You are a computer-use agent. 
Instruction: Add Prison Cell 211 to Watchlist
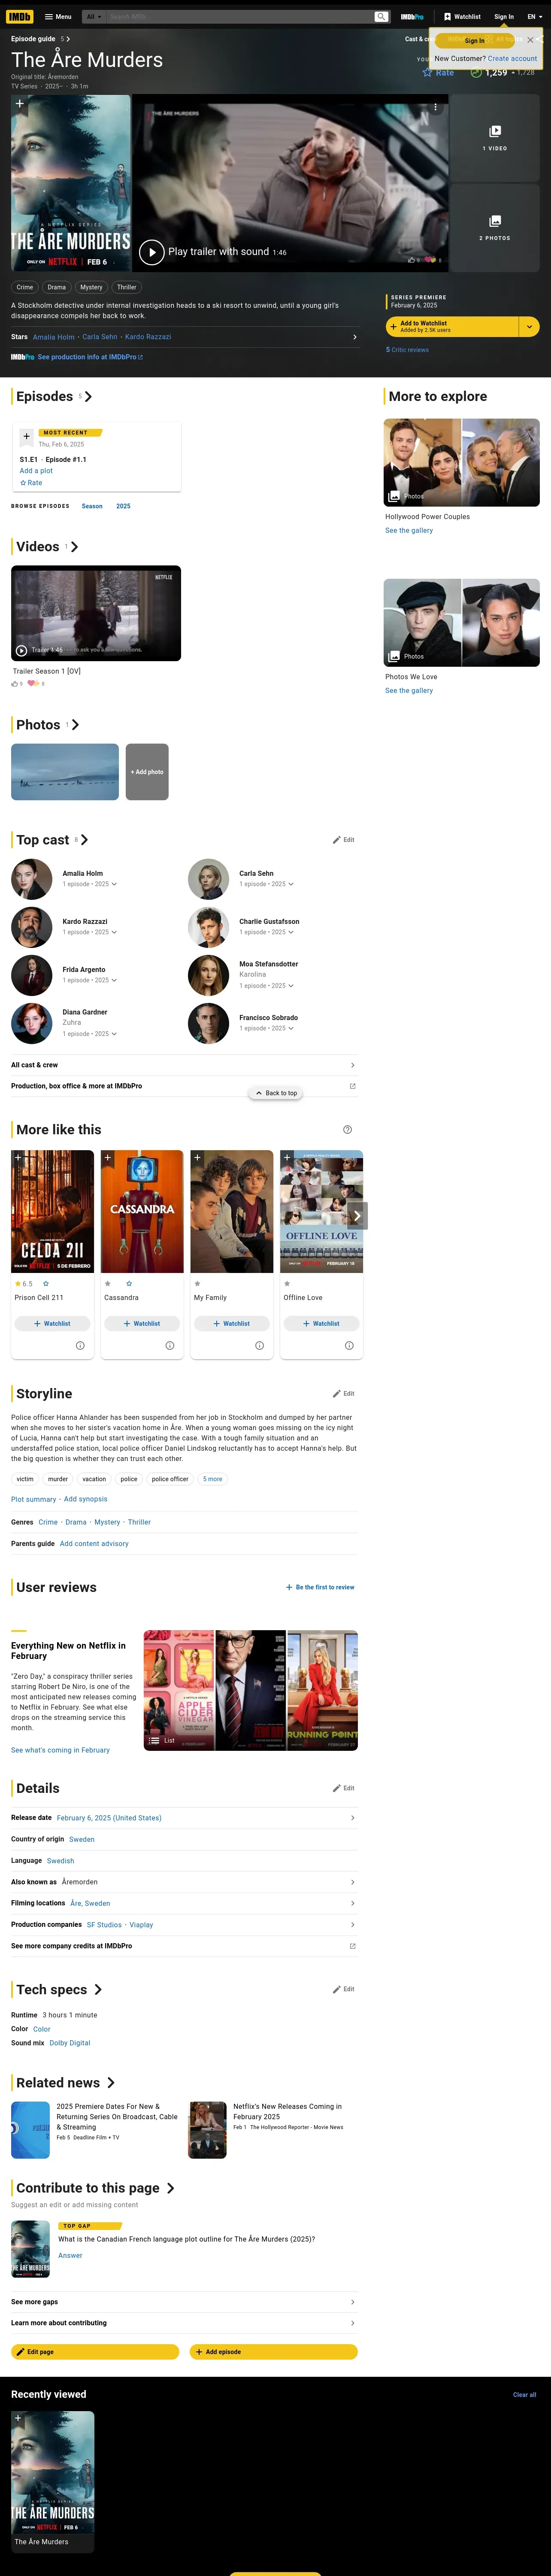pos(52,1323)
